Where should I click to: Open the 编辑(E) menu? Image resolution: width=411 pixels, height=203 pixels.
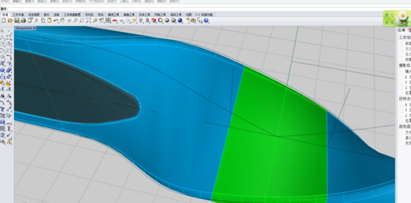pyautogui.click(x=17, y=1)
